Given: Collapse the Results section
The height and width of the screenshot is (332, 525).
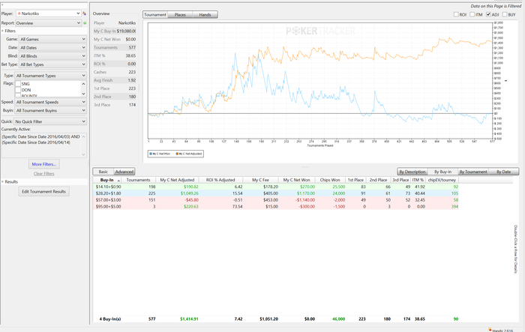Looking at the screenshot, I should pyautogui.click(x=2, y=181).
